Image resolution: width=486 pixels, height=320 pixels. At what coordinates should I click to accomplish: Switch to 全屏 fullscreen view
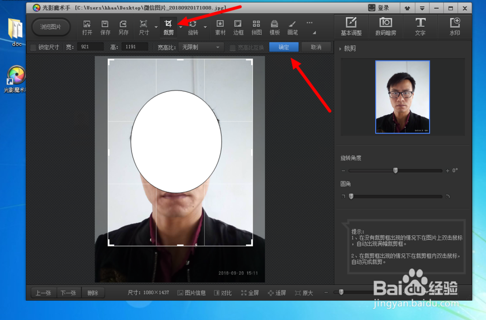(250, 293)
